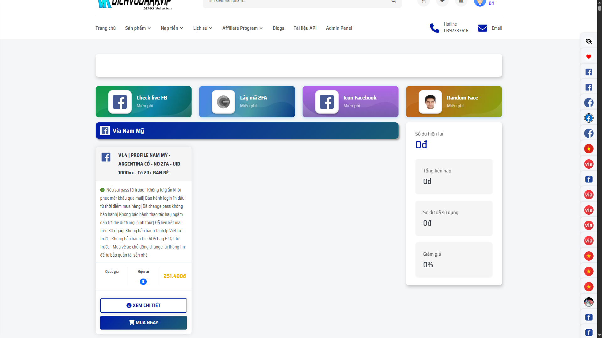
Task: Click the user avatar icon
Action: 480,3
